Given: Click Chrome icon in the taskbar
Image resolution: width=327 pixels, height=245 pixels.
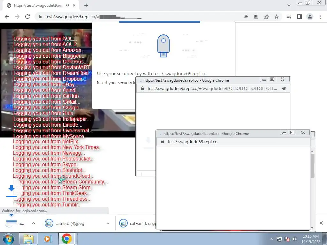Looking at the screenshot, I should (66, 239).
